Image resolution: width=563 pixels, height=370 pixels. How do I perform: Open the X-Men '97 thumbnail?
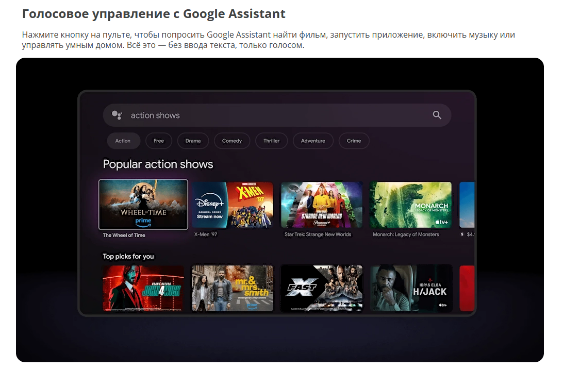pos(233,205)
